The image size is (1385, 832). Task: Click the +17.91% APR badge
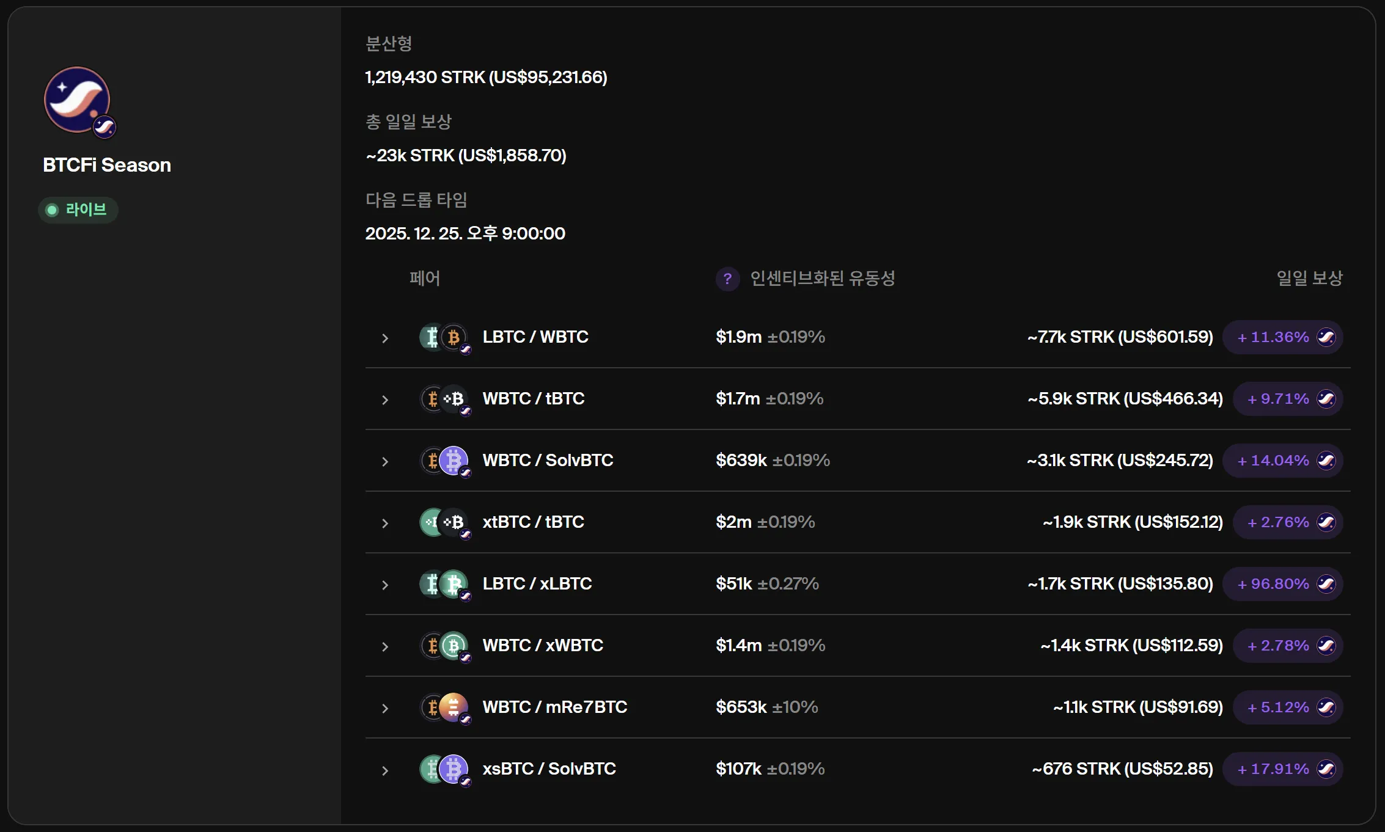[x=1282, y=769]
